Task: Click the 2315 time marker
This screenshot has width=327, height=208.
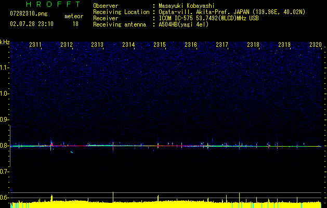Action: [160, 45]
